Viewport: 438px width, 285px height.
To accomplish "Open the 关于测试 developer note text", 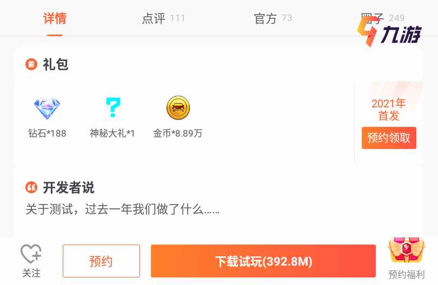I will click(122, 209).
